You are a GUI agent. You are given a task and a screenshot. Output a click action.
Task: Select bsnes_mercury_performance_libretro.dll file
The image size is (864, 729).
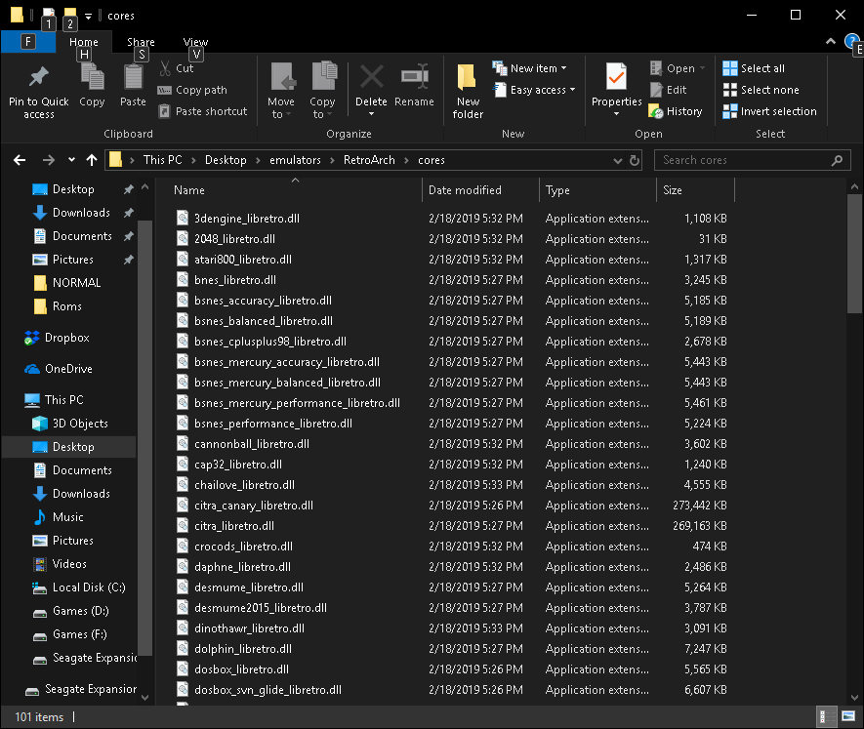coord(297,403)
